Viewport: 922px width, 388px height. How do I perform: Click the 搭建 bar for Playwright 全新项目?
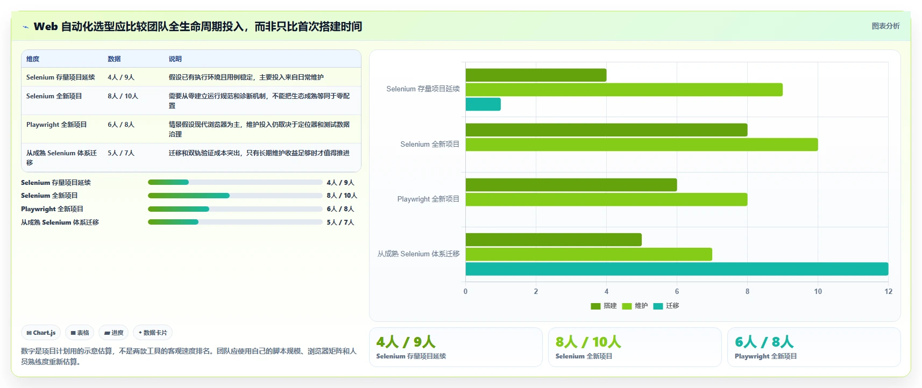[x=571, y=185]
